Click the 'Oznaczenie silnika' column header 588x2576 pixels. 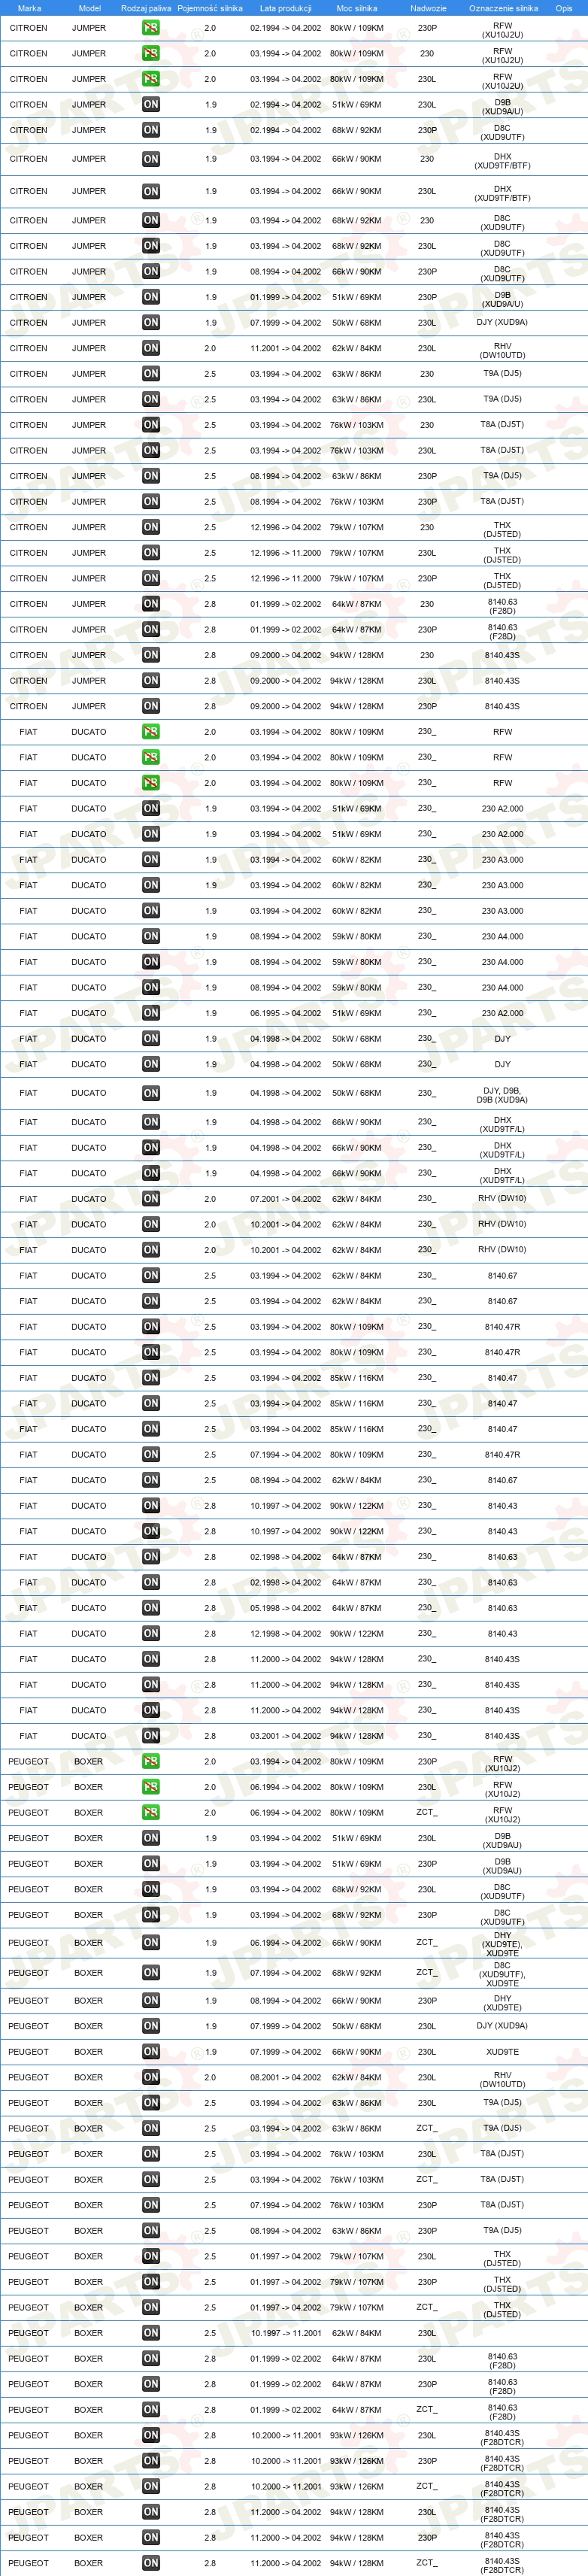503,8
